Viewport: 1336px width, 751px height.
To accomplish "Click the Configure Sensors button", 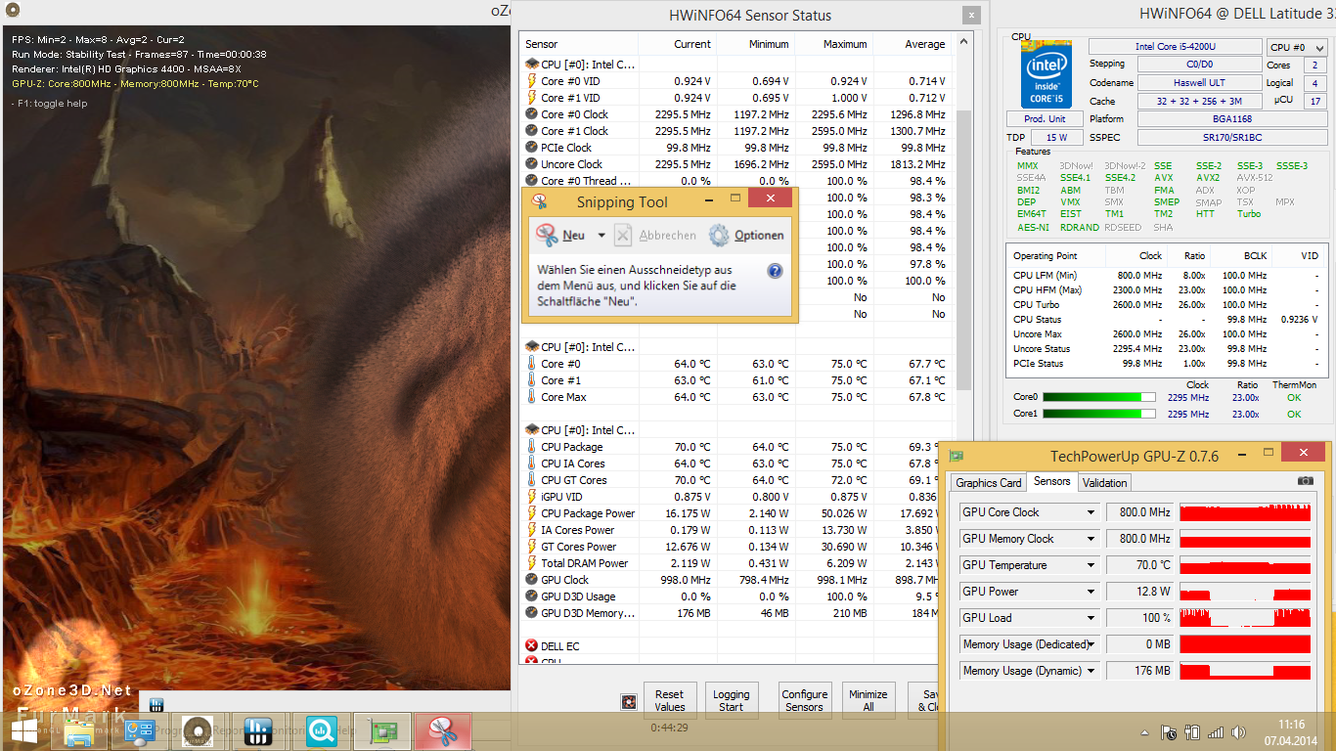I will (x=804, y=700).
